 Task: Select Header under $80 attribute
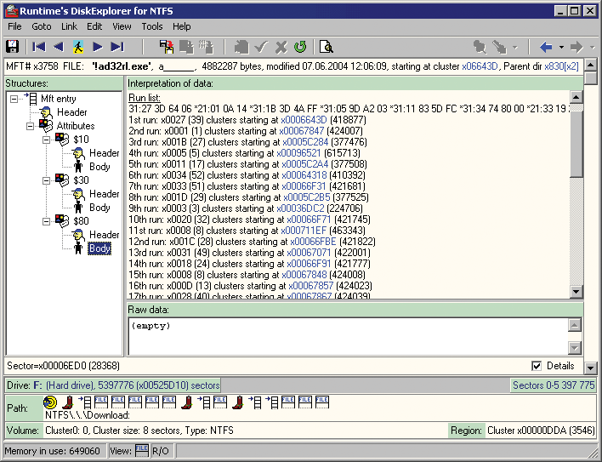click(x=104, y=234)
